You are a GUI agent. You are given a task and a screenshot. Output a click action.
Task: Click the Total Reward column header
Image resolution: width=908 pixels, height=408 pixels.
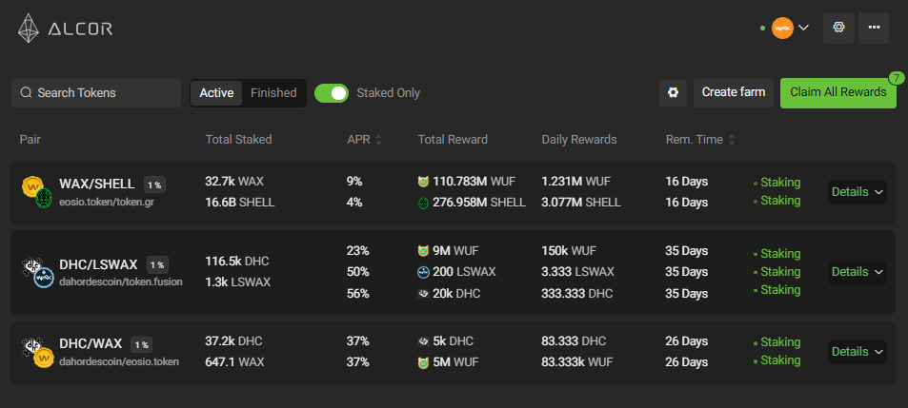pos(453,140)
